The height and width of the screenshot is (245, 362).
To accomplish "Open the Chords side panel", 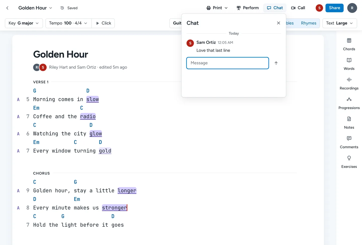I will coord(349,44).
